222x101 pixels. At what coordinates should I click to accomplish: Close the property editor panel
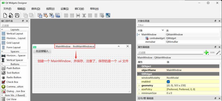[219, 47]
